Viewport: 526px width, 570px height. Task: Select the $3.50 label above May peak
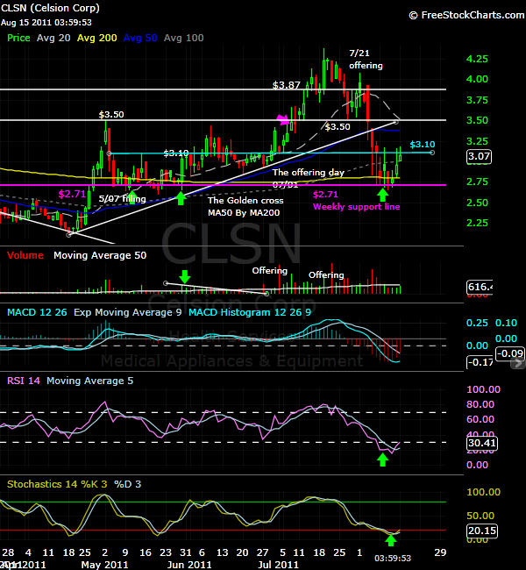tap(111, 115)
